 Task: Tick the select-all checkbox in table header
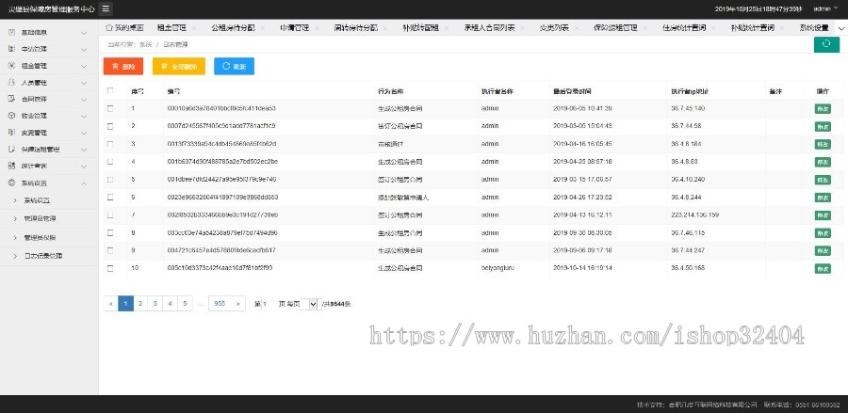click(110, 90)
